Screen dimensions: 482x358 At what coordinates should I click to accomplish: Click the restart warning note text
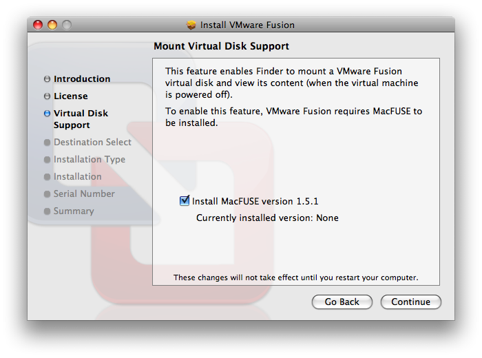click(295, 277)
